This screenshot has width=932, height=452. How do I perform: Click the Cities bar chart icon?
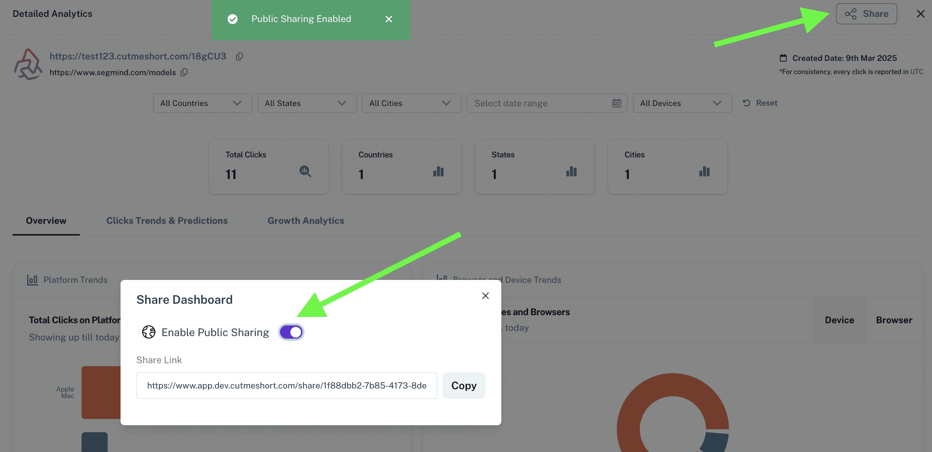[x=704, y=172]
